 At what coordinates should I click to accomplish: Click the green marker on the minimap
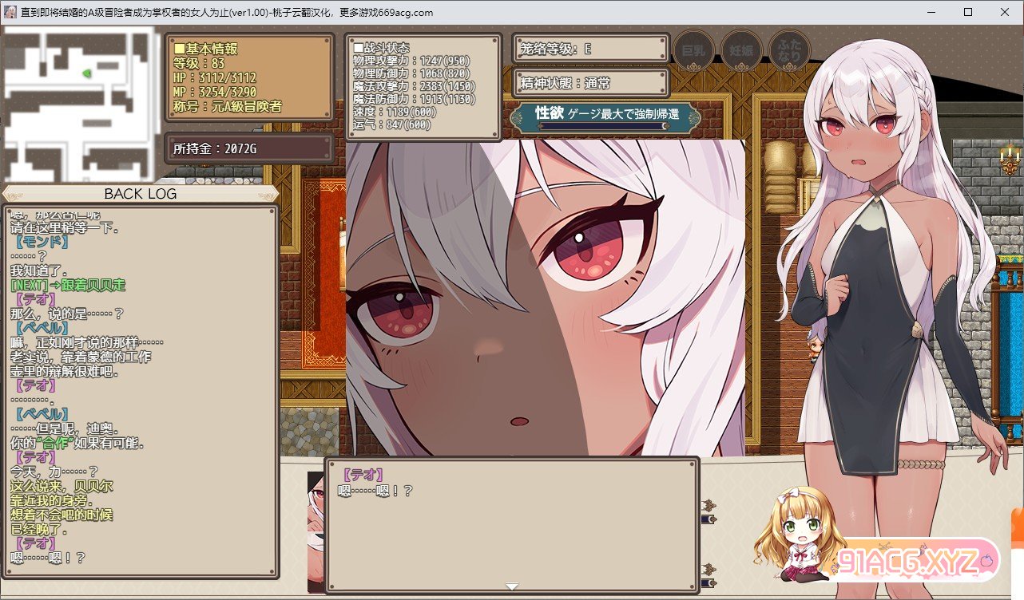click(x=86, y=73)
